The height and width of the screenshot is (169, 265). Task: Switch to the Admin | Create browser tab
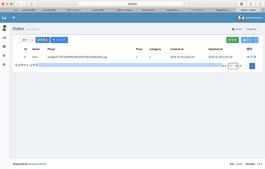124,10
